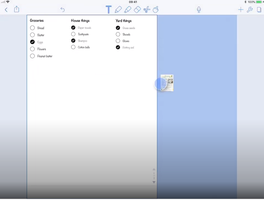Go back with the back chevron
264x200 pixels.
coord(6,10)
